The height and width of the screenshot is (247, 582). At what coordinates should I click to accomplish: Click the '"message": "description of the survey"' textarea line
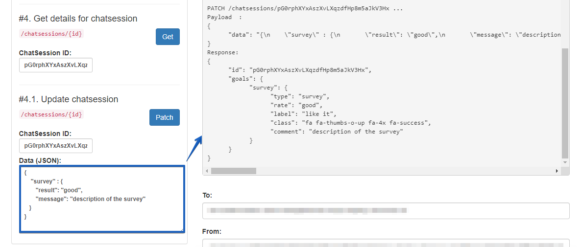(91, 199)
